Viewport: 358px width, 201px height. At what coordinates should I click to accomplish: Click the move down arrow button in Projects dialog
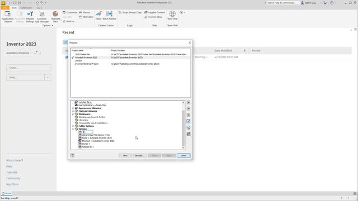coord(189,108)
